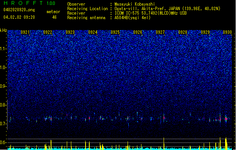The width and height of the screenshot is (236, 150).
Task: Click time marker 0928
Action: (x=183, y=32)
